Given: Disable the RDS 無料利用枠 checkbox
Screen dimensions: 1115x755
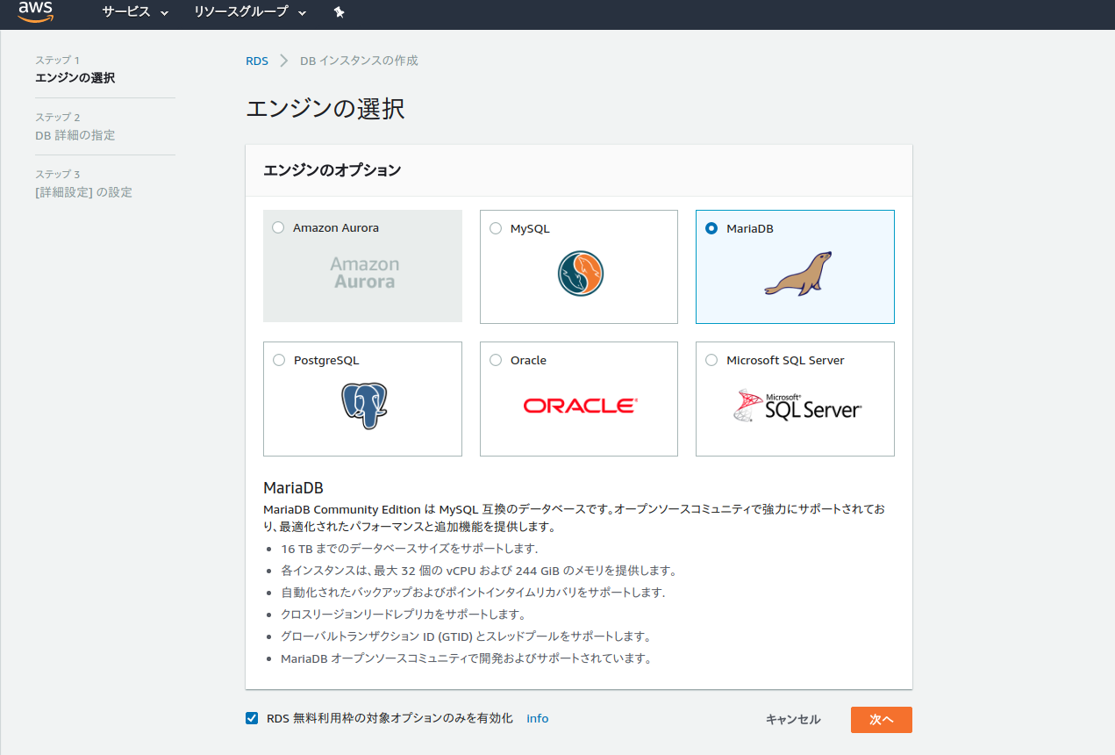Looking at the screenshot, I should click(x=252, y=718).
